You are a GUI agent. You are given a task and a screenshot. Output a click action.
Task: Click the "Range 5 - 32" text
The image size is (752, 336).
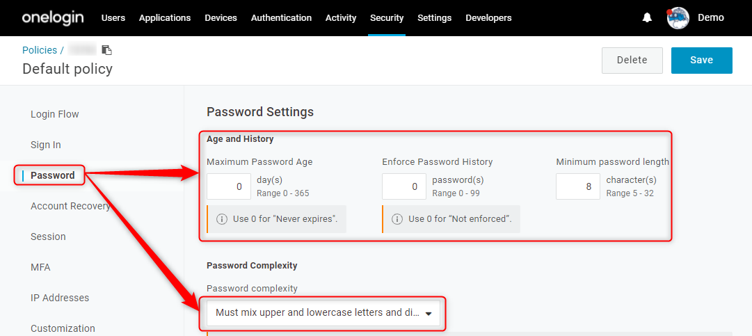tap(630, 193)
